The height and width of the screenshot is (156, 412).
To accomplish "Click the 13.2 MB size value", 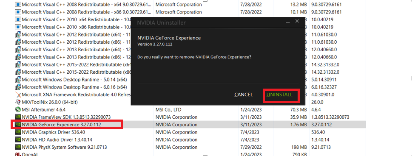I will point(298,5).
